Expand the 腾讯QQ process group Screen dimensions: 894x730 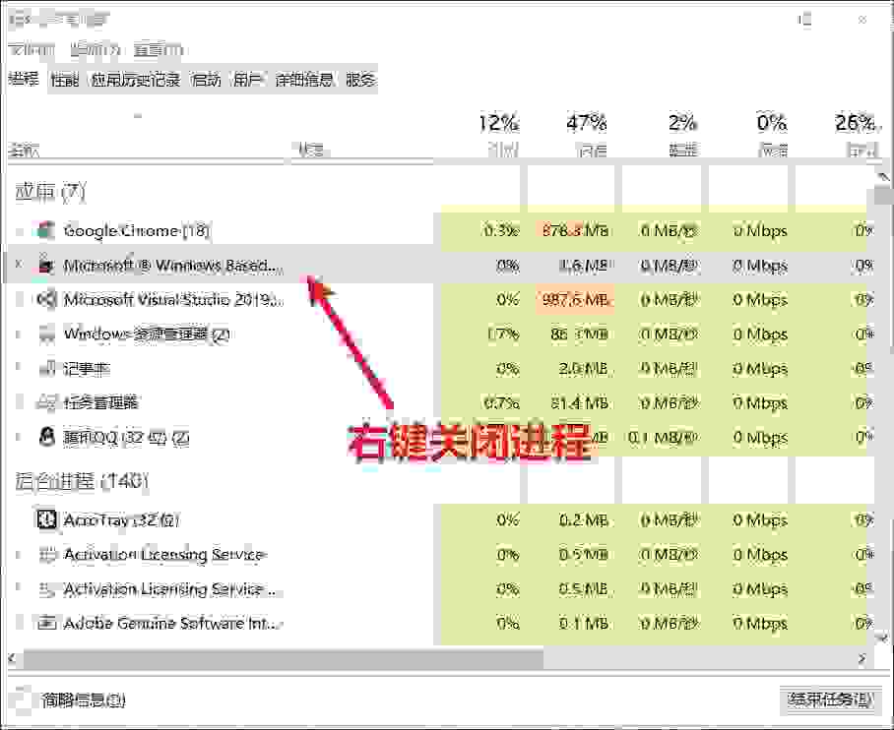pyautogui.click(x=17, y=437)
